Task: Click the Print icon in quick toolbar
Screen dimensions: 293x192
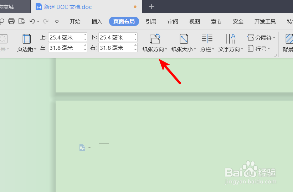Action: (x=11, y=21)
